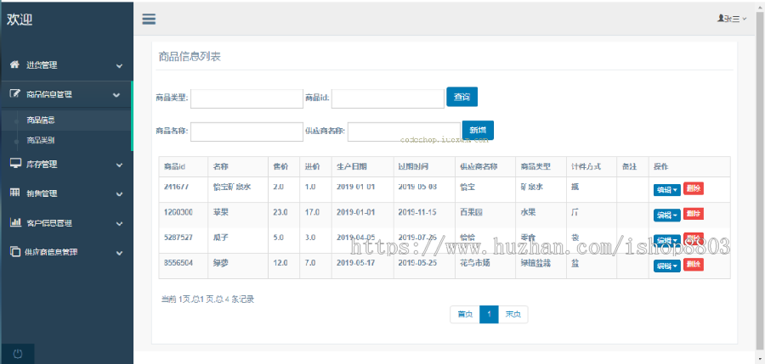Click the copy icon beside 供应商信息管理
Viewport: 765px width, 364px height.
pos(15,251)
